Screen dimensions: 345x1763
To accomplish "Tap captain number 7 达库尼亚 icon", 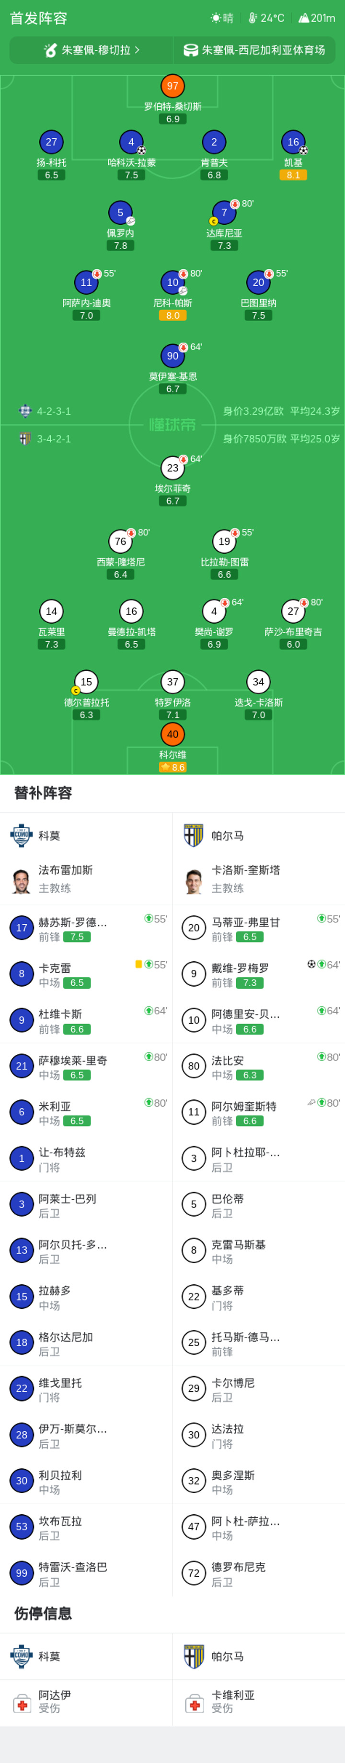I will (224, 213).
